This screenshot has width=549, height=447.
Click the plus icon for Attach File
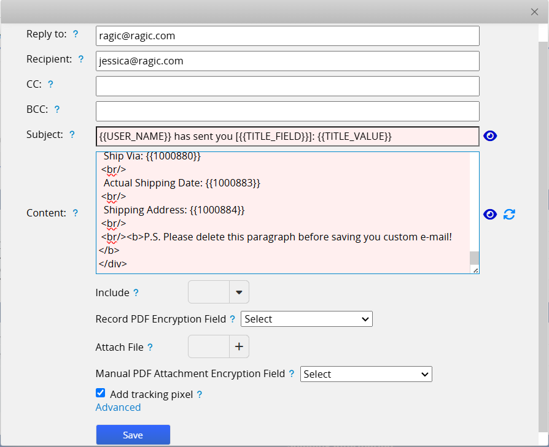pyautogui.click(x=239, y=347)
